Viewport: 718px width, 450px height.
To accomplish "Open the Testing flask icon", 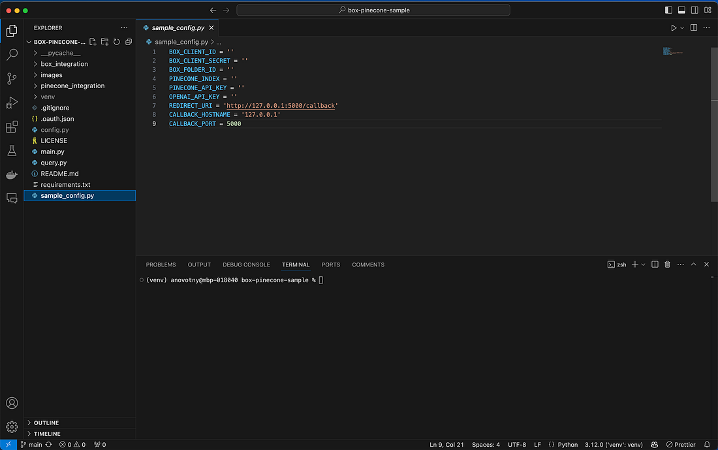I will click(x=12, y=150).
